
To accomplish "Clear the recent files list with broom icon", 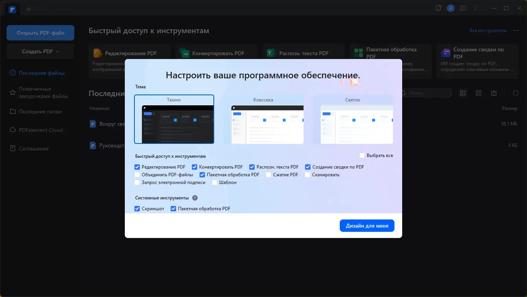I will 494,93.
